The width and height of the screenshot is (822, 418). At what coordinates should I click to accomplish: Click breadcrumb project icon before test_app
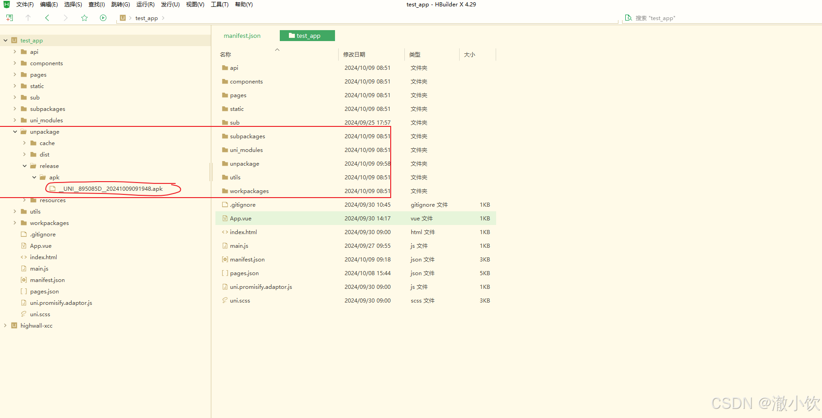123,18
